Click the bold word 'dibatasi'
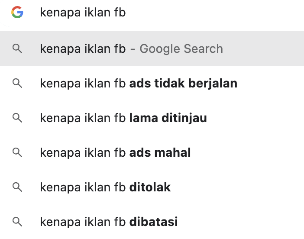The height and width of the screenshot is (239, 304). [153, 222]
